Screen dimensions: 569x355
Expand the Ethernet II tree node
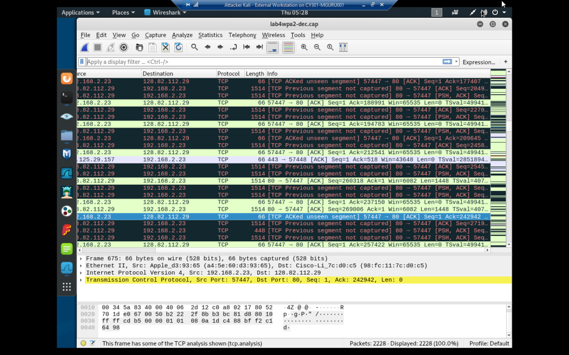(x=81, y=266)
